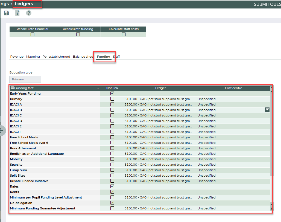
Task: Click the Ledgers breadcrumb link
Action: coord(24,4)
